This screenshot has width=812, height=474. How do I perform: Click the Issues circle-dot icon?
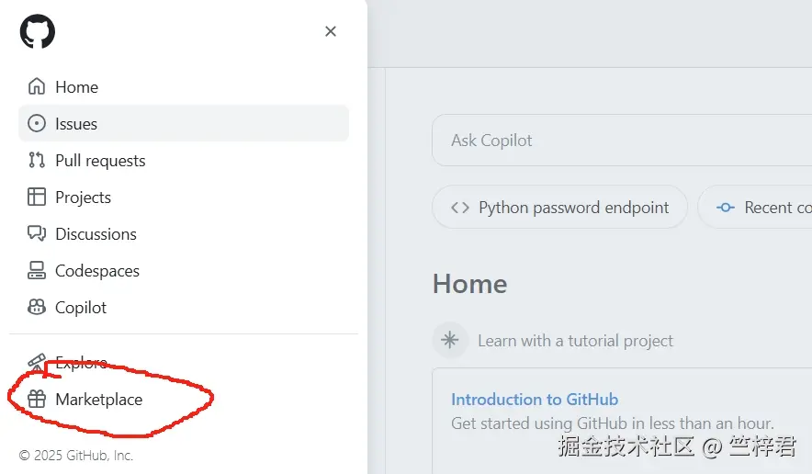pos(37,124)
